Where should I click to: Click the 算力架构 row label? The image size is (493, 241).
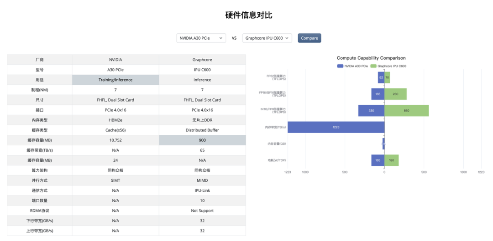coord(40,170)
